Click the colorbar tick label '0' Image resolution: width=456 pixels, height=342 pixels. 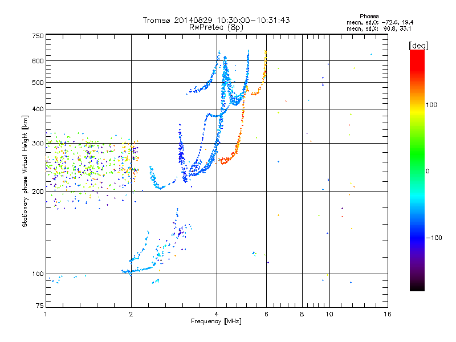pos(427,172)
